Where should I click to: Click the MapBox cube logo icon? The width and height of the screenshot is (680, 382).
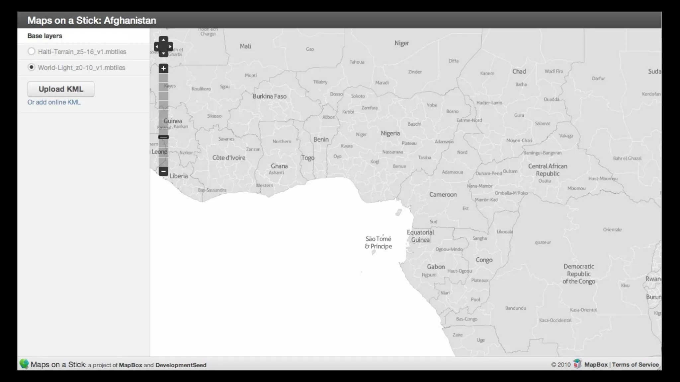coord(577,364)
